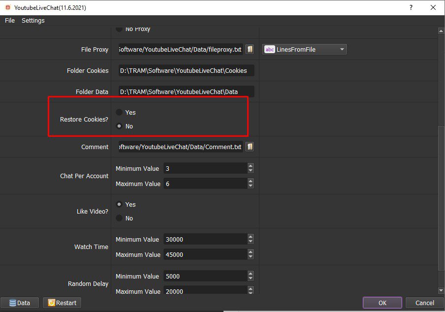Close the YoutubeLiveChat window
The width and height of the screenshot is (445, 312).
click(x=433, y=8)
